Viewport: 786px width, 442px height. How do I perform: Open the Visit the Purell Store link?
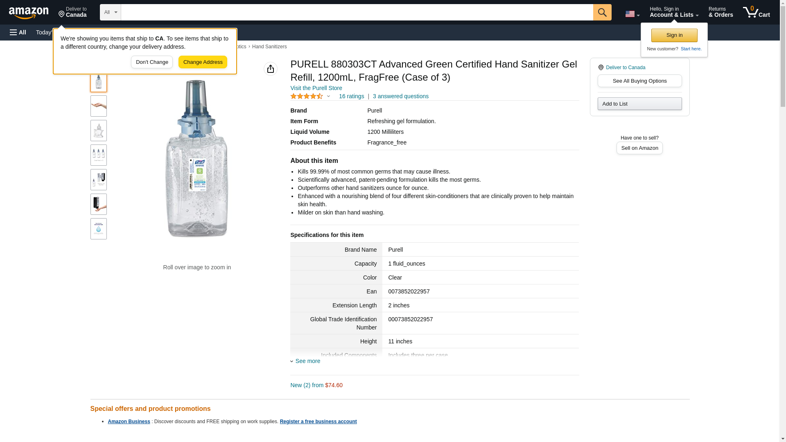316,88
